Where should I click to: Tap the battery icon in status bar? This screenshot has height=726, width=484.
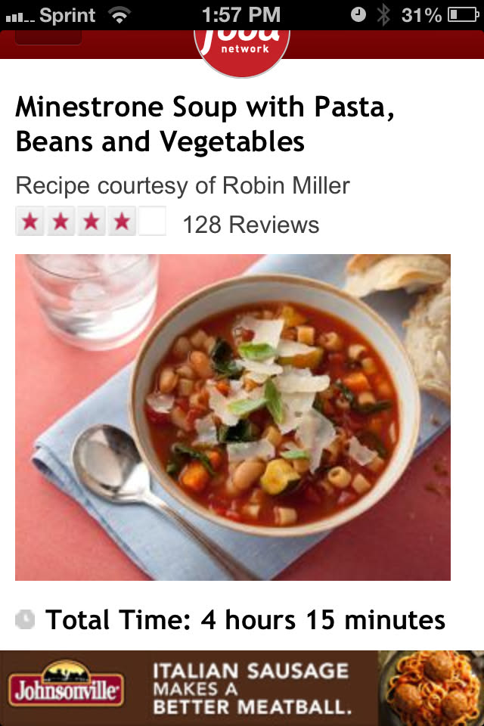[462, 14]
